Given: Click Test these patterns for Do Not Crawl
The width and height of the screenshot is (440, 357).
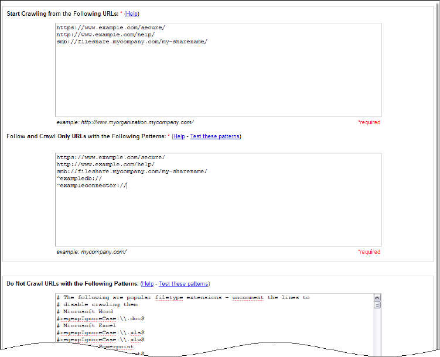Looking at the screenshot, I should click(x=183, y=284).
